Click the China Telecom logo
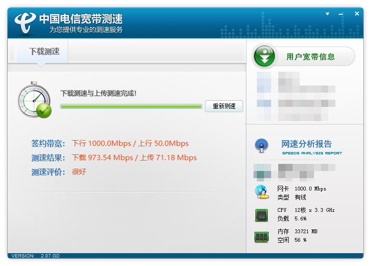Image resolution: width=371 pixels, height=266 pixels. (25, 23)
